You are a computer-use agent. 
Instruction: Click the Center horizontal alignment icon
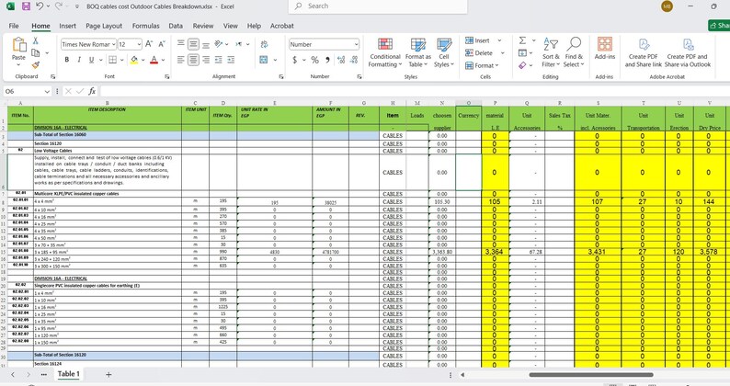193,60
